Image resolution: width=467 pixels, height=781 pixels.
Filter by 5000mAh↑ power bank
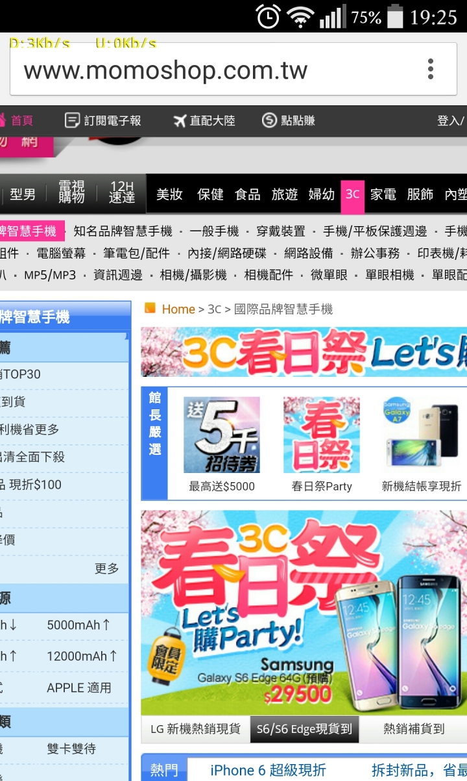coord(79,625)
